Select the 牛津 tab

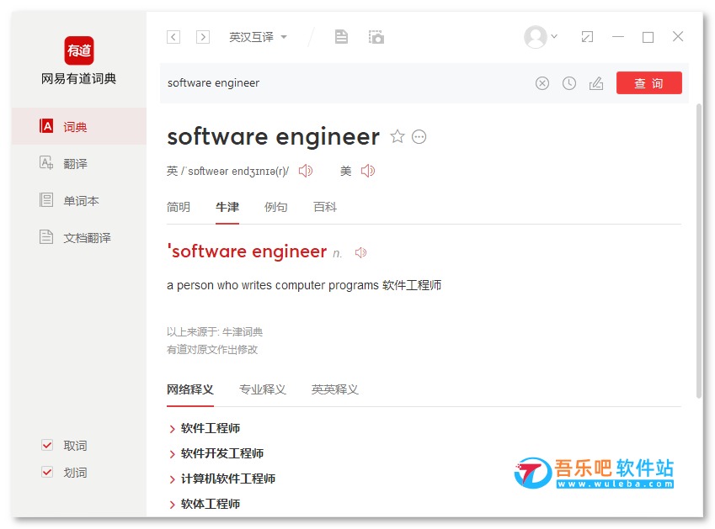(227, 207)
